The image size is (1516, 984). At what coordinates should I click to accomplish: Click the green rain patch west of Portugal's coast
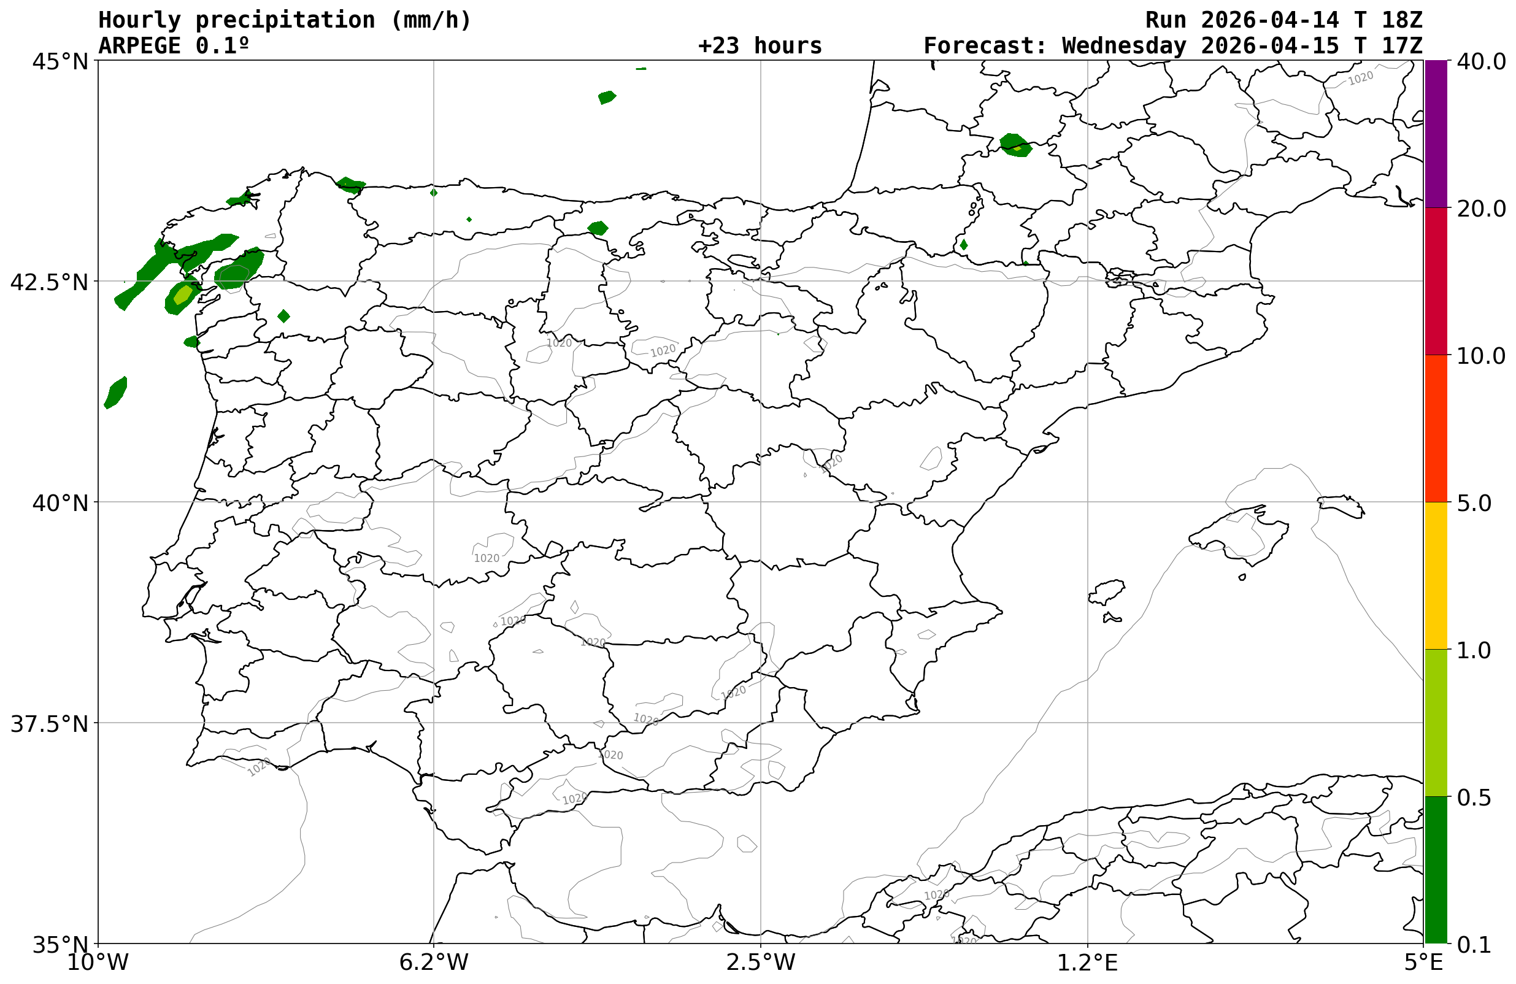click(x=116, y=391)
